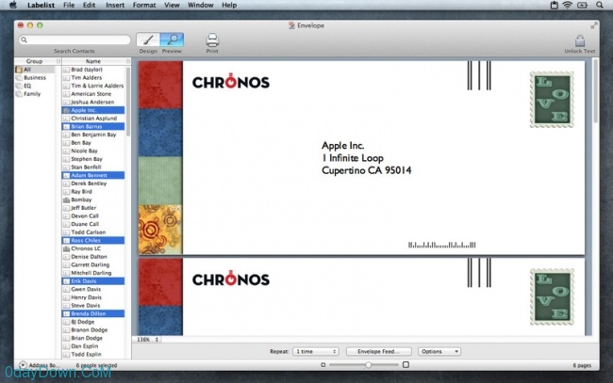
Task: Open the Options dropdown
Action: click(439, 351)
